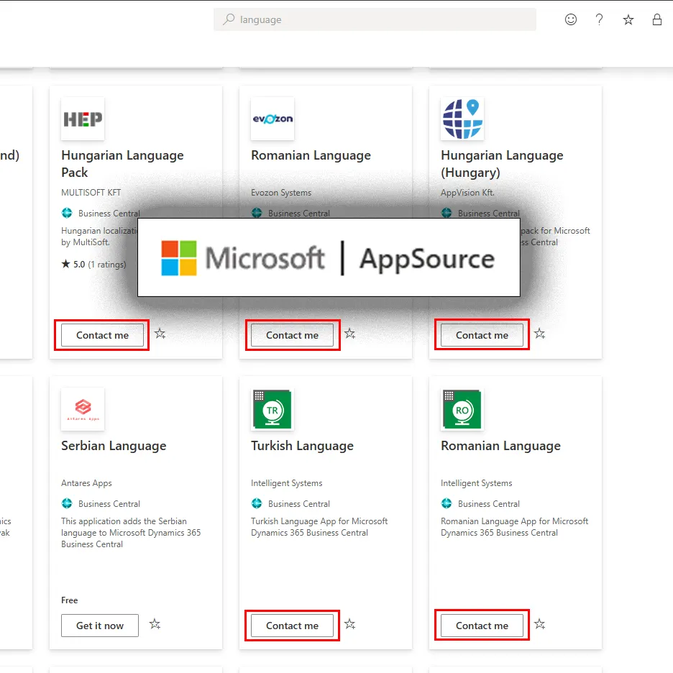This screenshot has width=673, height=673.
Task: Click the HEP logo thumbnail
Action: click(x=83, y=119)
